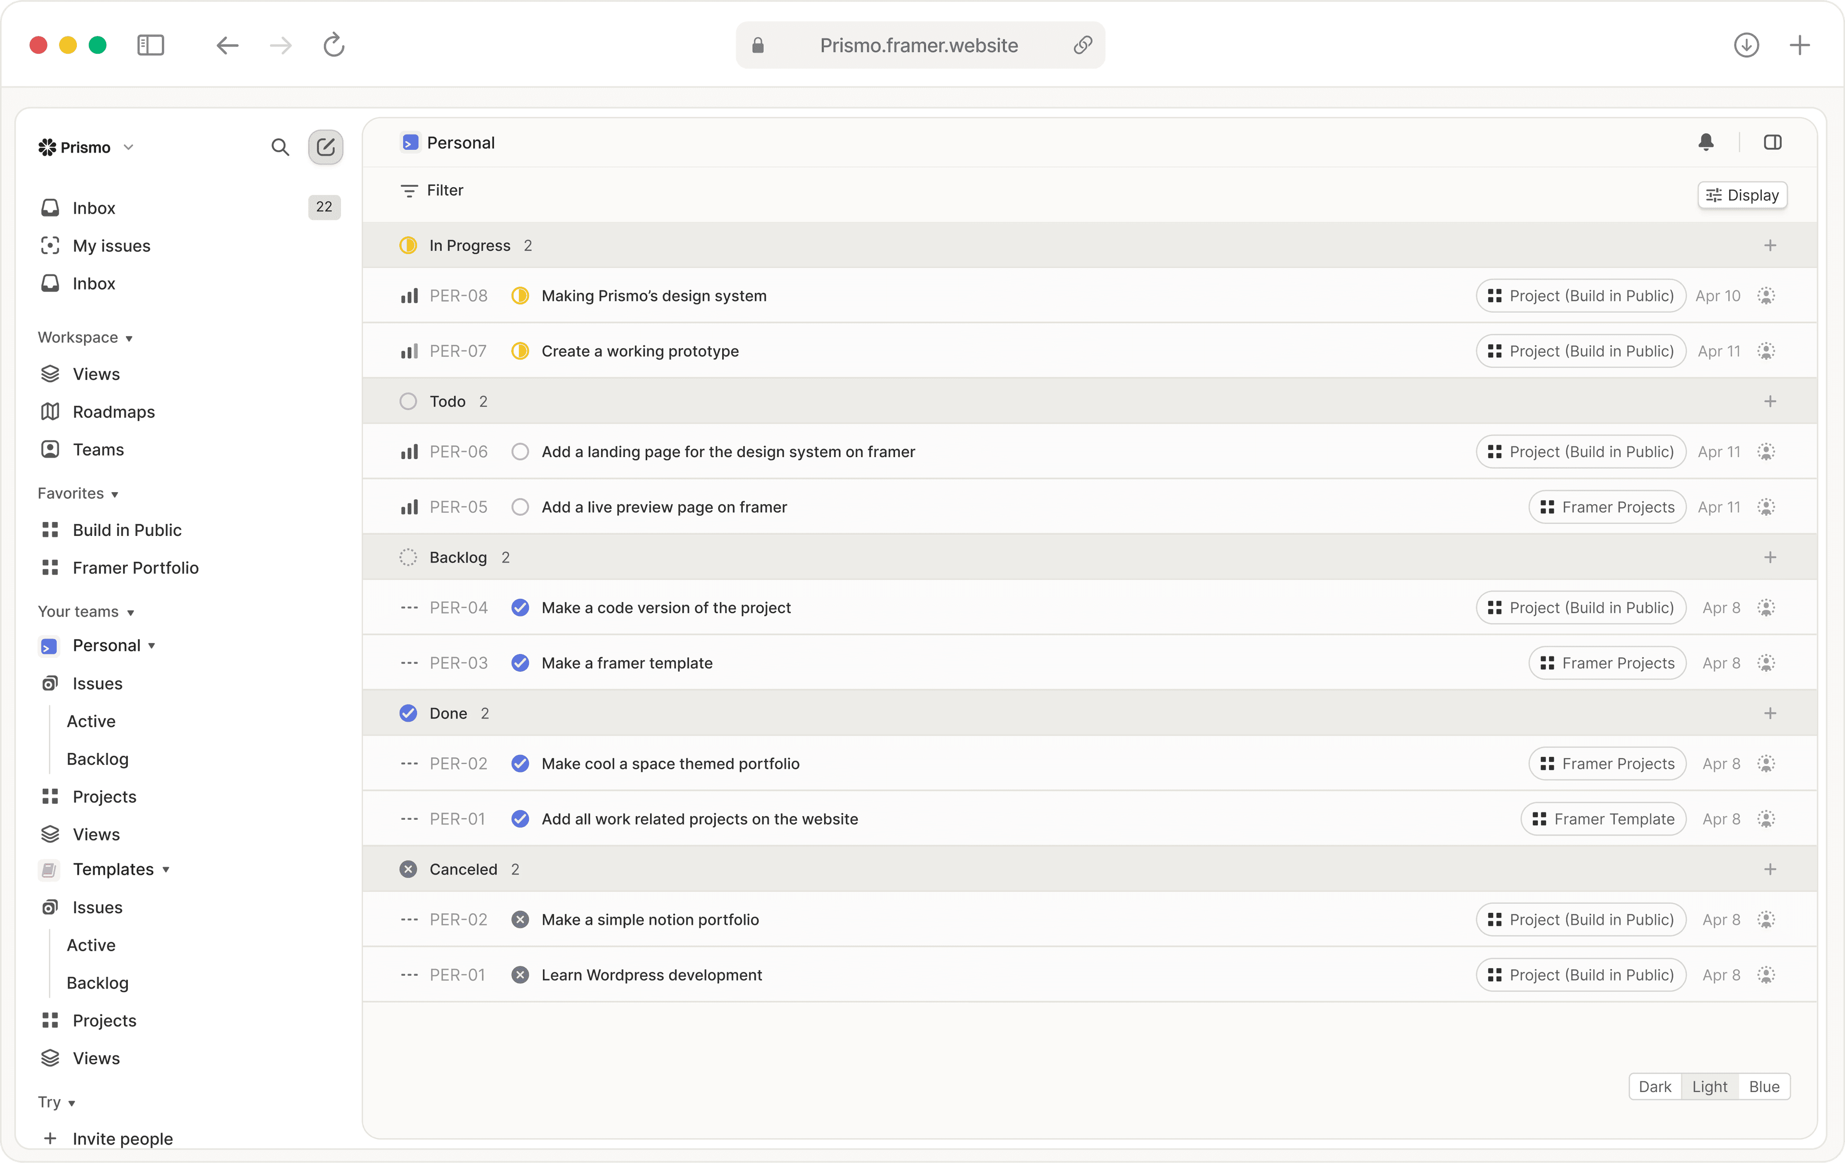This screenshot has width=1845, height=1163.
Task: Click the compose new issue icon
Action: click(326, 147)
